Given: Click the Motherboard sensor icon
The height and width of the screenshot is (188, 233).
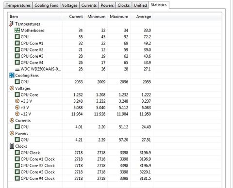Looking at the screenshot, I should 17,30.
